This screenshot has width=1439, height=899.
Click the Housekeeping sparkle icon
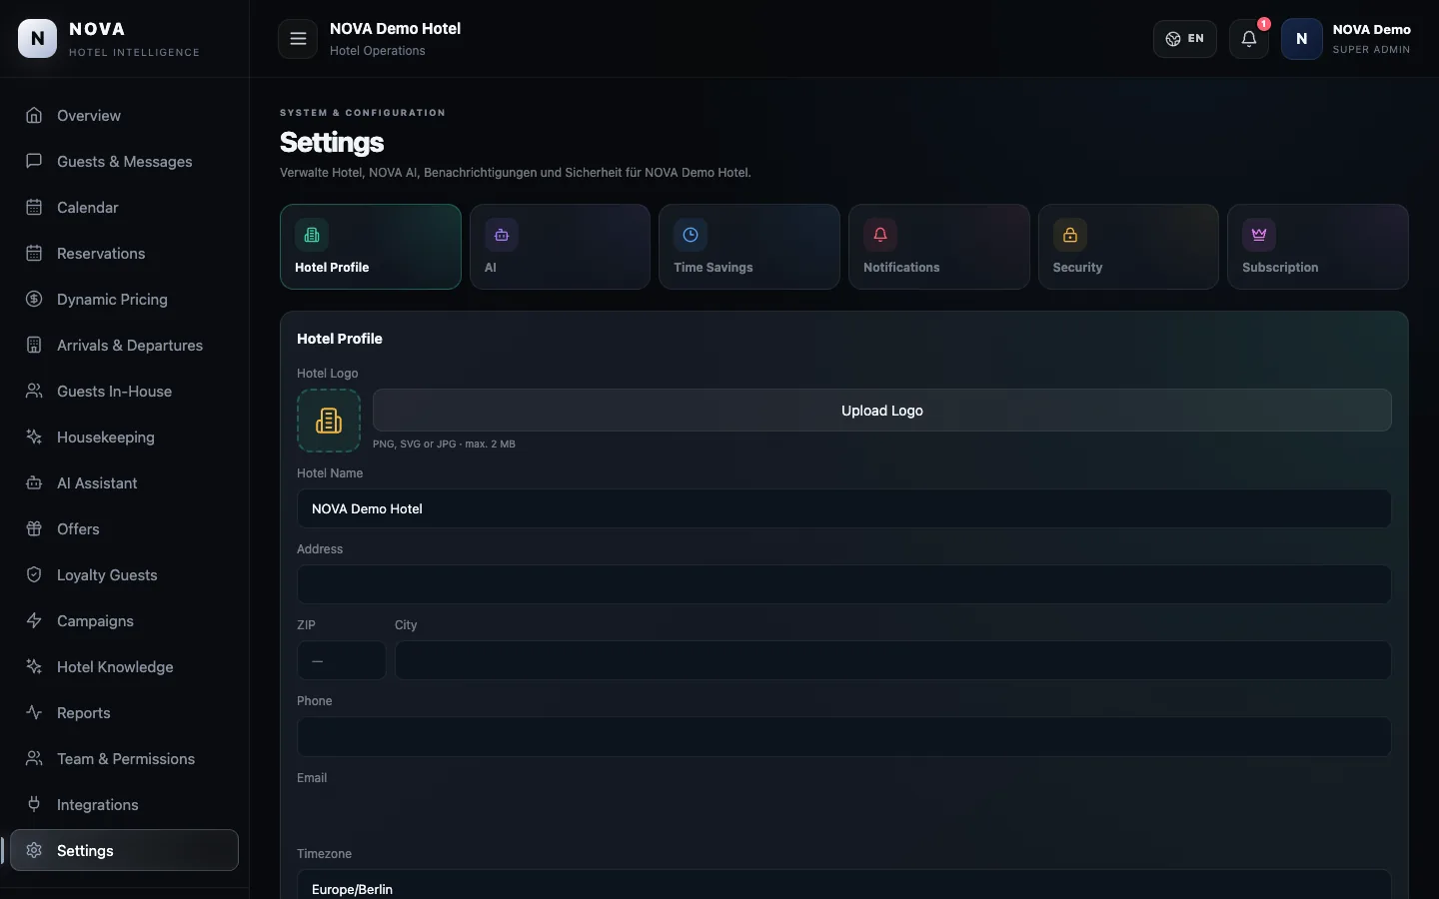tap(34, 437)
